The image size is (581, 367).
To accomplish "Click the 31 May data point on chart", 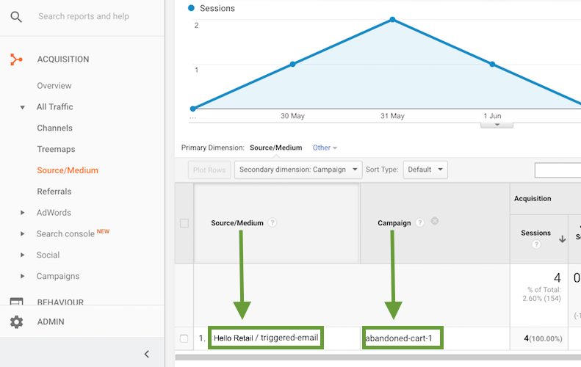I will tap(392, 20).
